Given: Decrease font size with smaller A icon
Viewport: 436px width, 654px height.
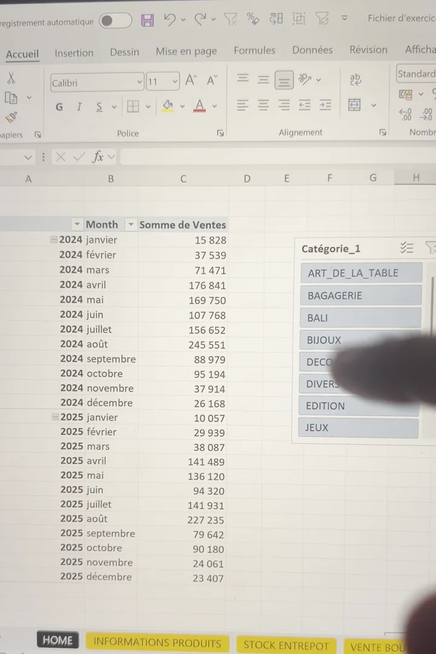Looking at the screenshot, I should click(x=212, y=80).
